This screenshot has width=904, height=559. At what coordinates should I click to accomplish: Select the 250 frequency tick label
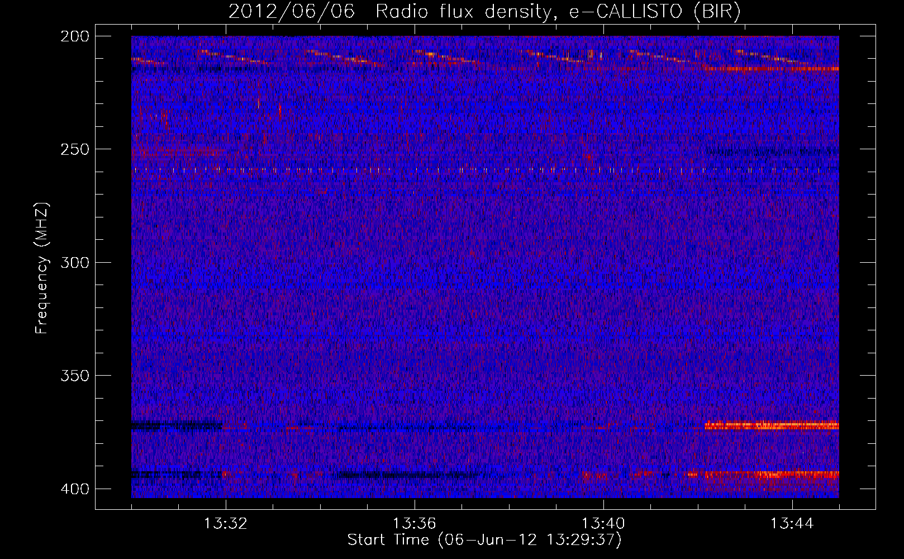pyautogui.click(x=75, y=149)
